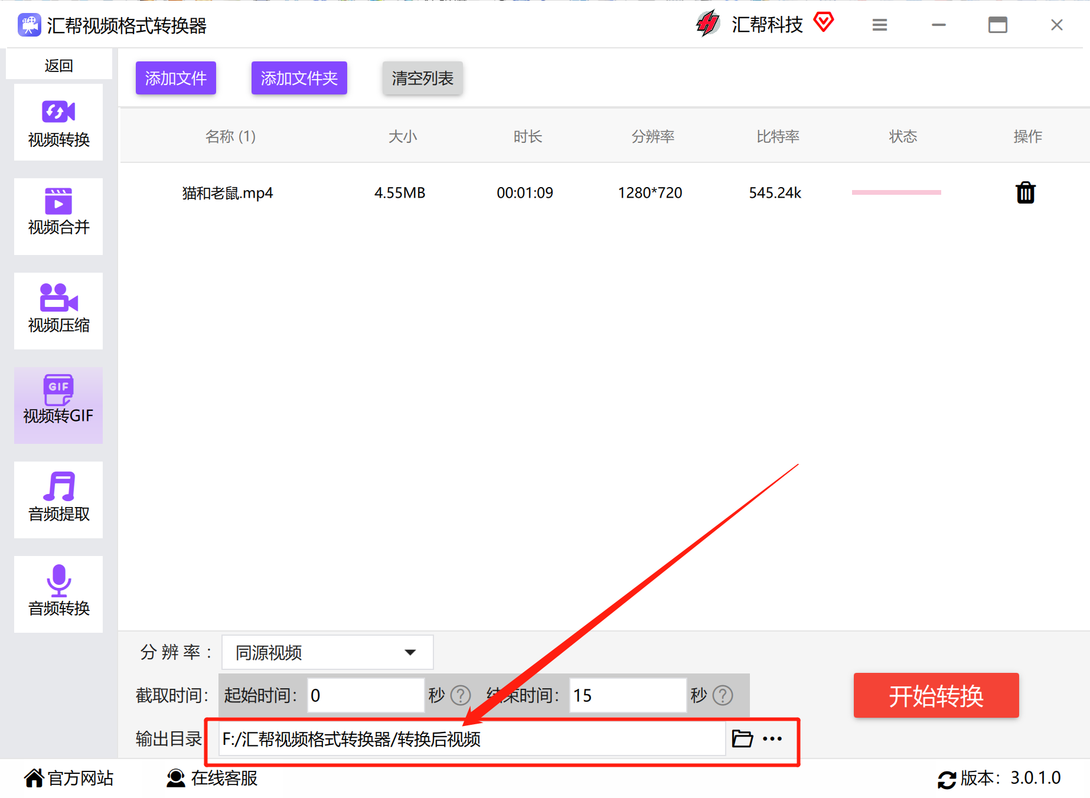Open the 官方网站 link

69,778
